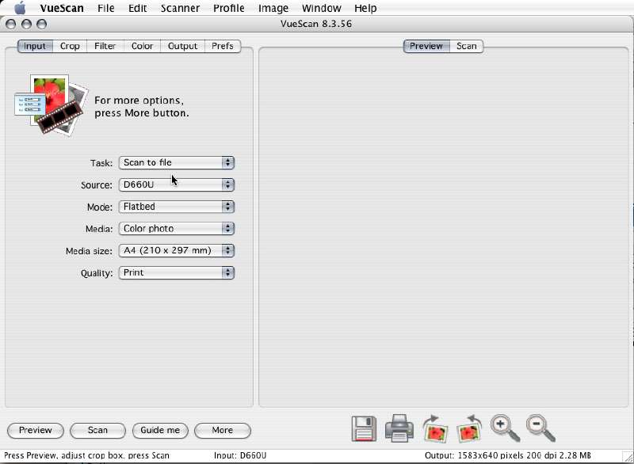Click the Guide me button
This screenshot has width=634, height=464.
(160, 431)
